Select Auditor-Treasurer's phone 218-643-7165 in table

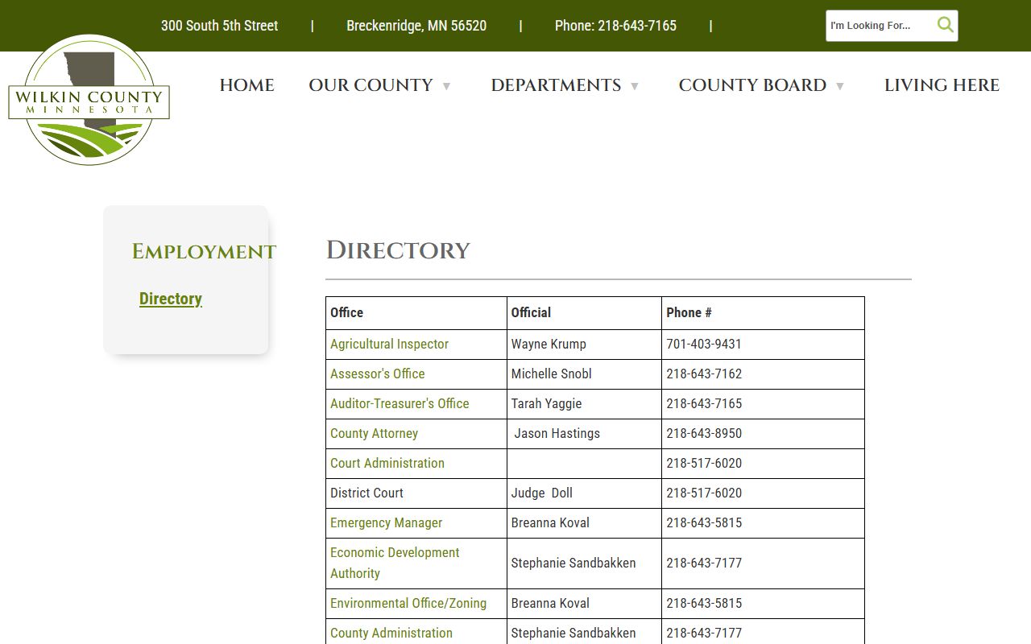click(x=704, y=403)
